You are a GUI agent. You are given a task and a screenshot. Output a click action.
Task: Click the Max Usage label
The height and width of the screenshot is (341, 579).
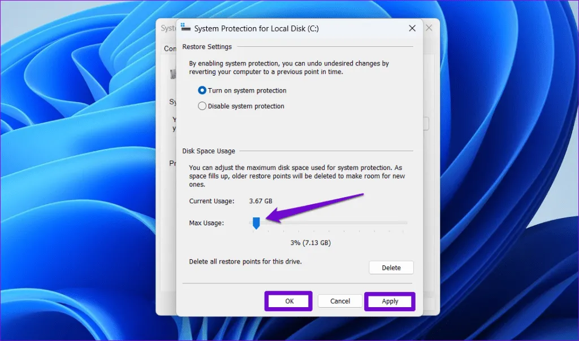pyautogui.click(x=206, y=223)
